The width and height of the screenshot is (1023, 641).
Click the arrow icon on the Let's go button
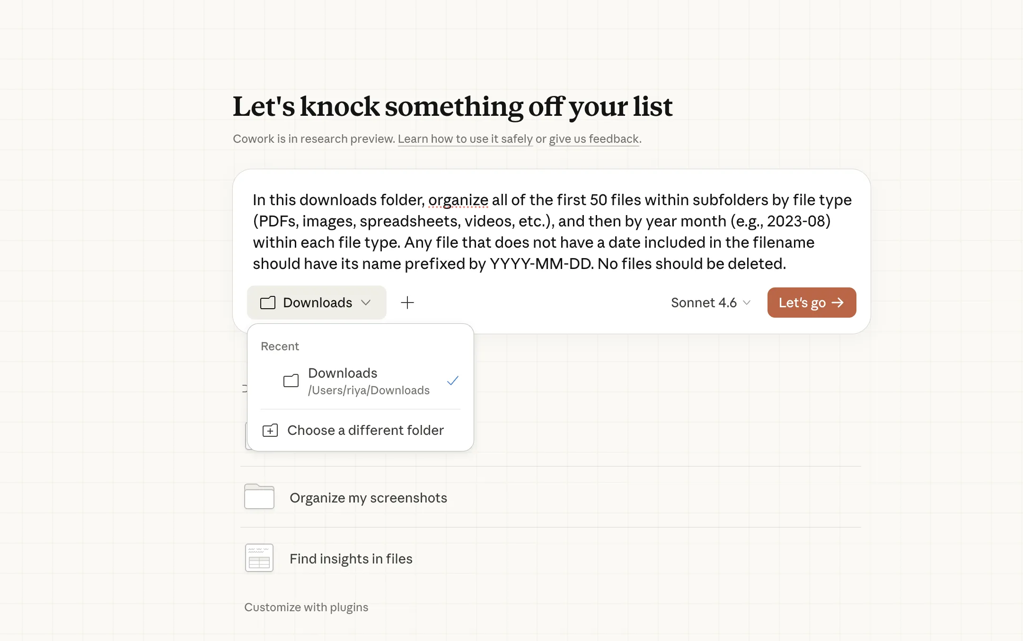click(838, 303)
